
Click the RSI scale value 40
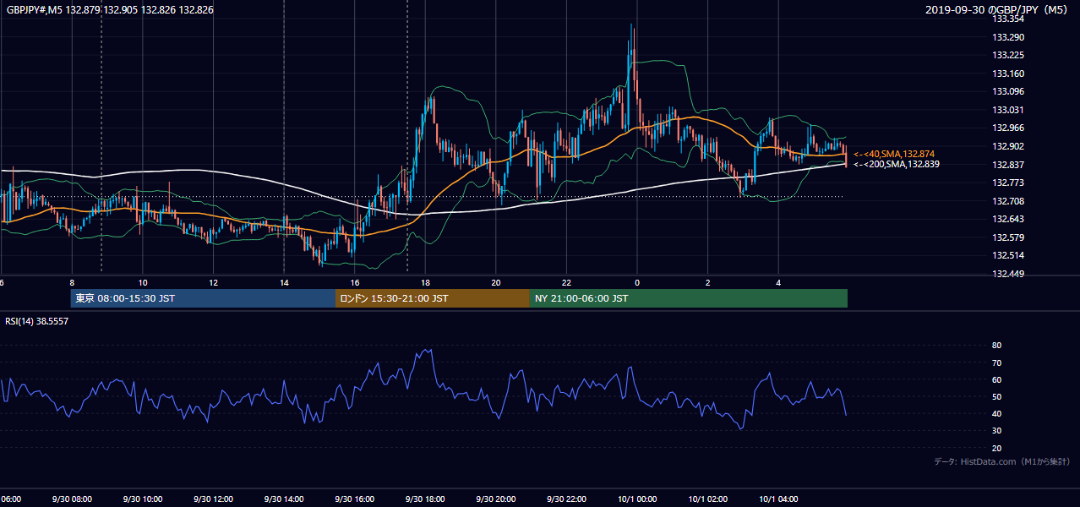[997, 413]
